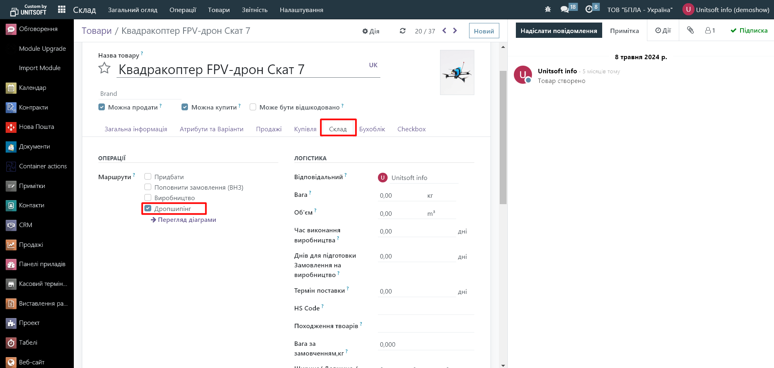Switch to the Бухоблік tab

372,129
